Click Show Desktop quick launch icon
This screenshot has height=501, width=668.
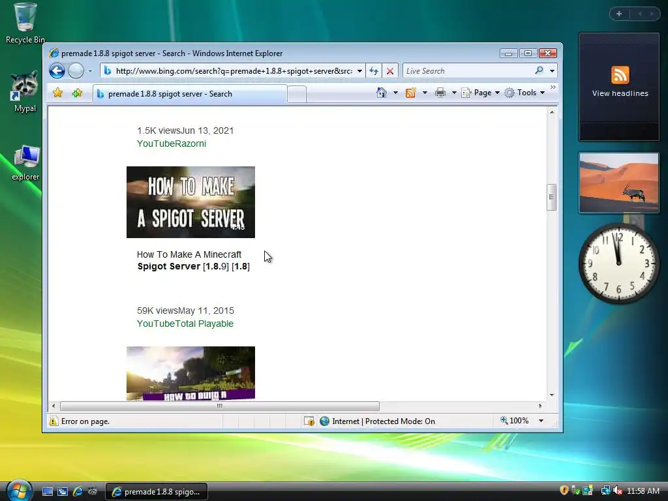pyautogui.click(x=47, y=492)
